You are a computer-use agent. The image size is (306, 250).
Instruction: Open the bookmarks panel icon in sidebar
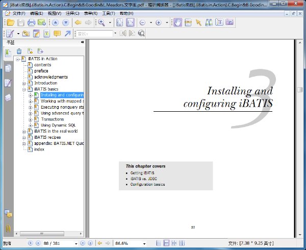point(8,53)
